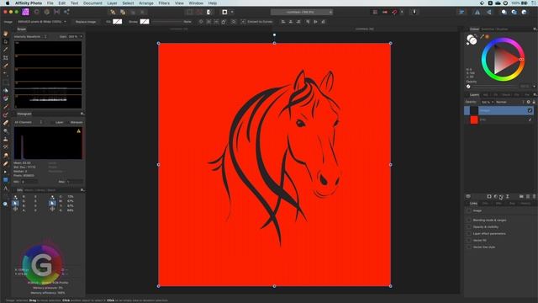Viewport: 538px width, 303px height.
Task: Toggle visibility of the red fill layer
Action: tap(530, 120)
